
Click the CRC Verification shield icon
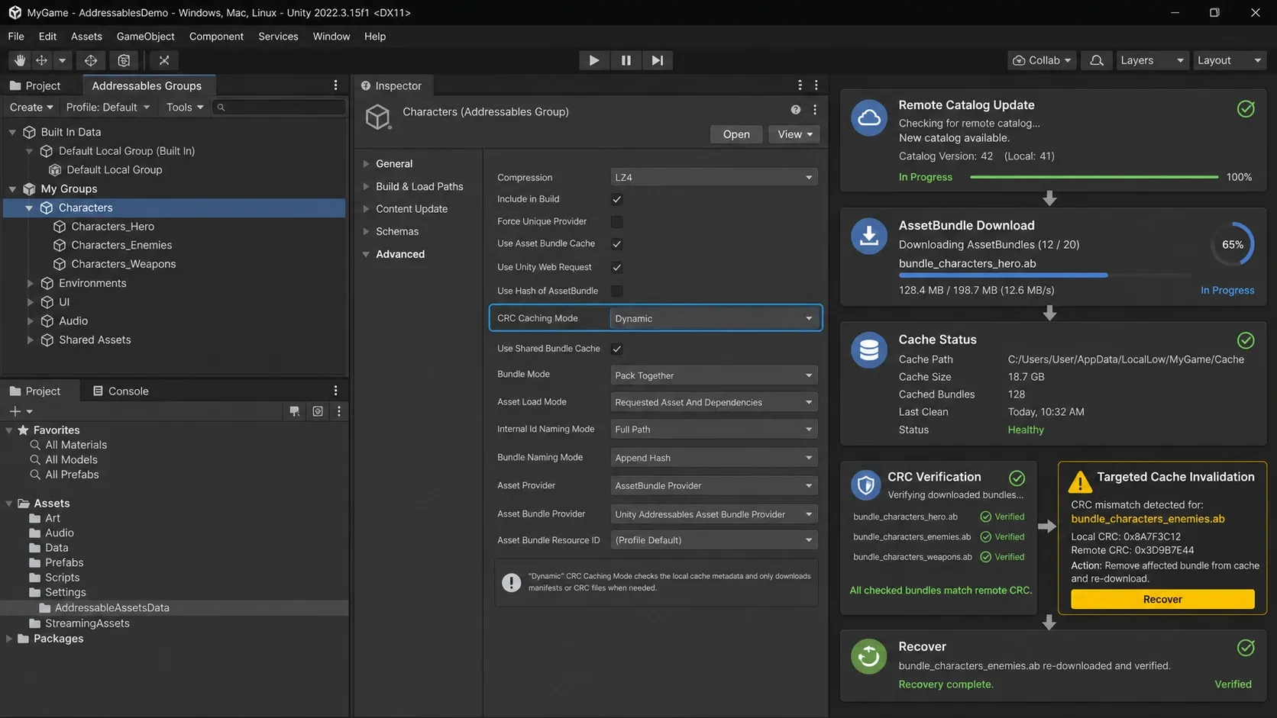point(865,485)
